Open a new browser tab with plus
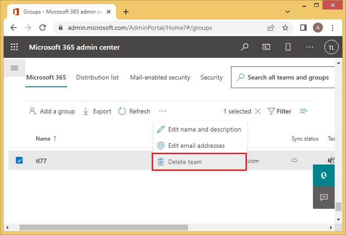 pos(126,12)
